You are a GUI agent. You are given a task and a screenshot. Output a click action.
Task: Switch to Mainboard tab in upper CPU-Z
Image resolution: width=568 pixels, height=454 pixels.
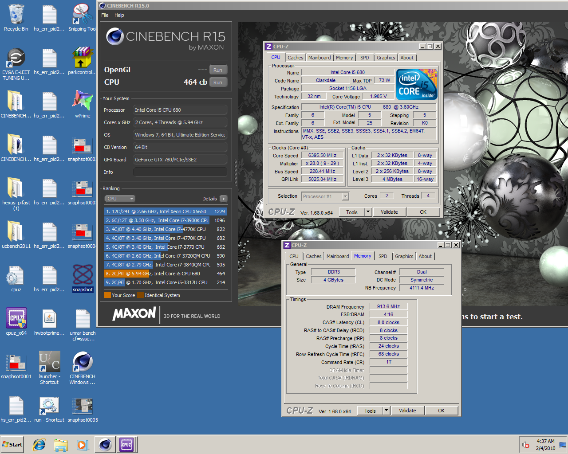(x=319, y=58)
